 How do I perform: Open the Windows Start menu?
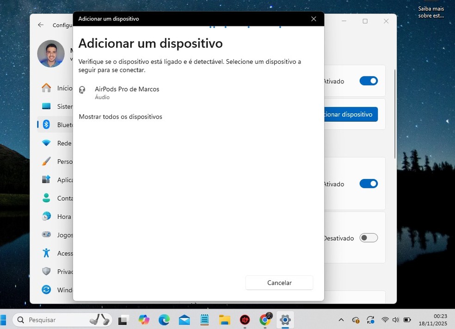3,320
